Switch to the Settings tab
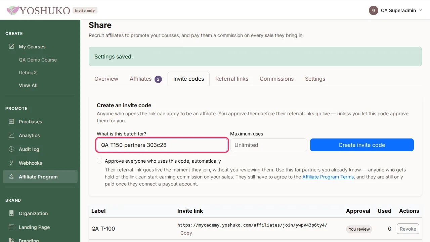Image resolution: width=430 pixels, height=242 pixels. 315,79
